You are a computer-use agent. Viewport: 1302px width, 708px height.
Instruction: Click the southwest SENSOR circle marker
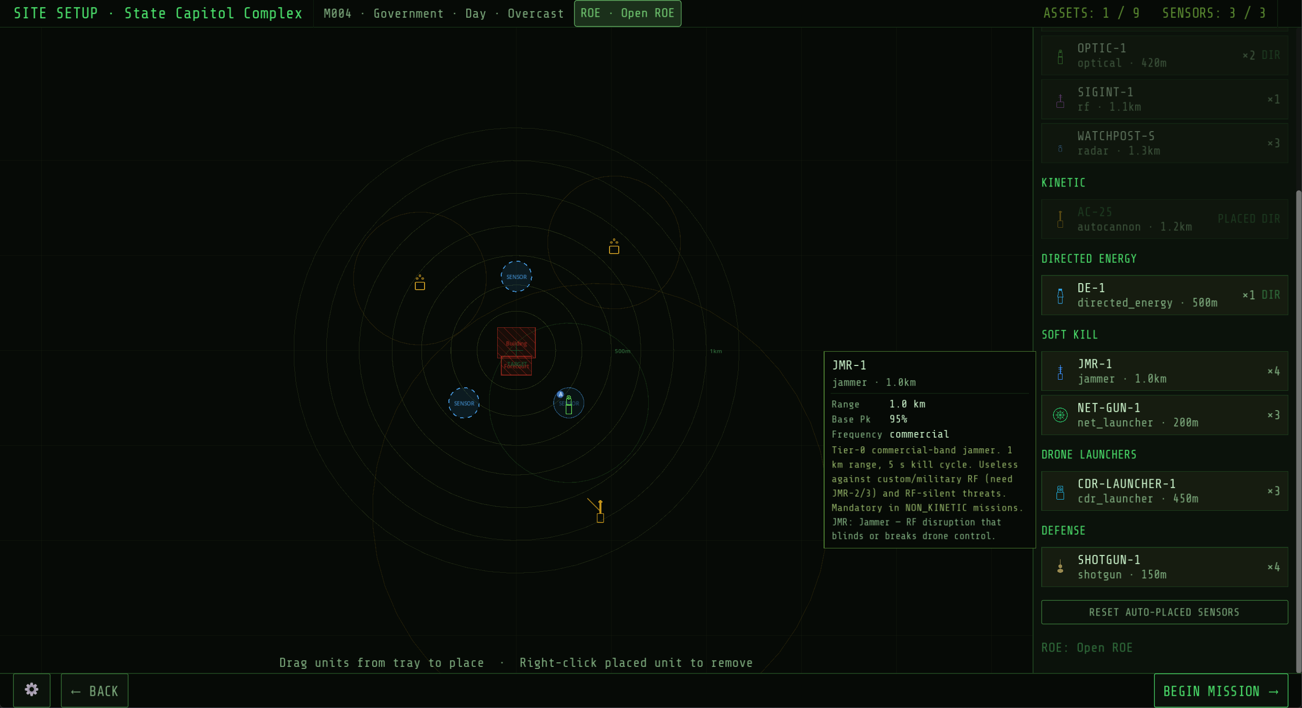click(464, 403)
